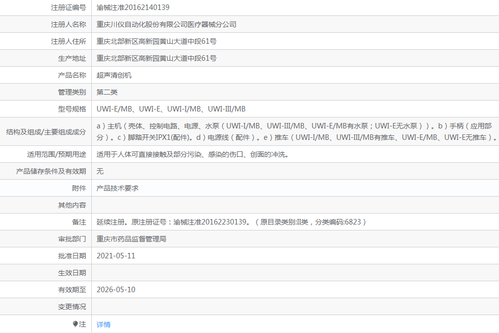Select the 注册人住所 address value
Viewport: 499px width, 333px height.
pyautogui.click(x=156, y=41)
